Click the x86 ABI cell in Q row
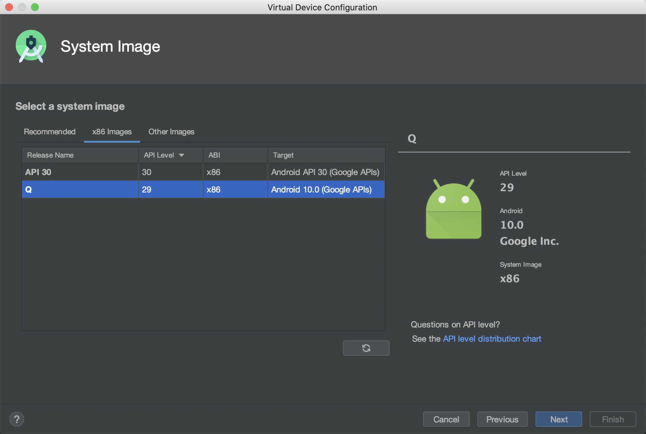The image size is (646, 434). pos(235,190)
